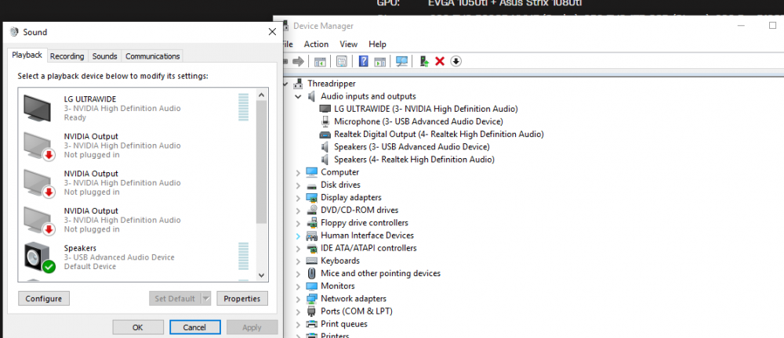
Task: Expand the Display adapters category
Action: pyautogui.click(x=298, y=198)
